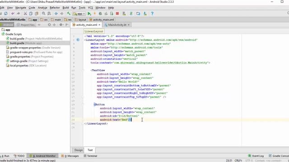Open SDK Manager download icon
Image resolution: width=289 pixels, height=162 pixels.
(x=145, y=13)
